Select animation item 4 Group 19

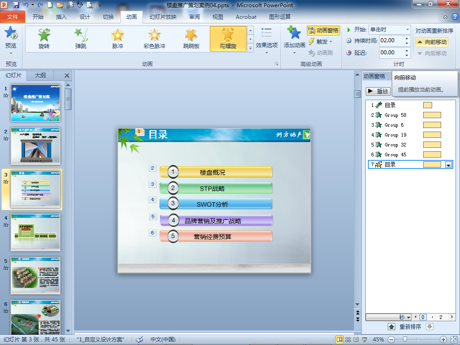click(x=410, y=135)
